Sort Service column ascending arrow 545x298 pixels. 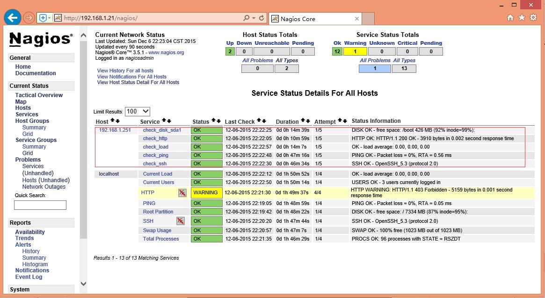(x=164, y=121)
